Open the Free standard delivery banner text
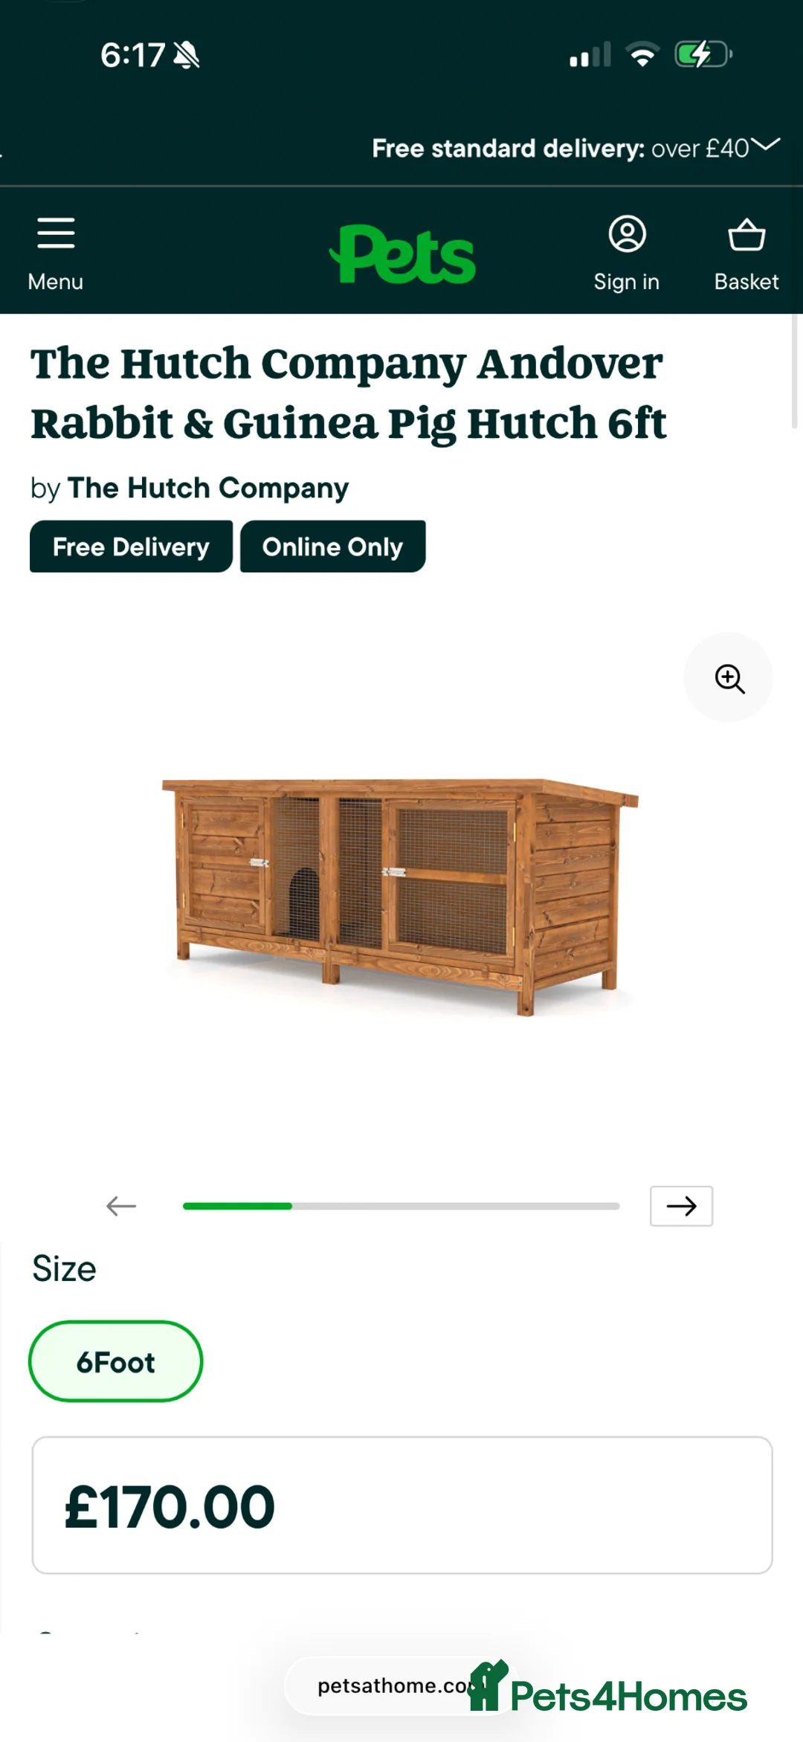Screen dimensions: 803x1742 (561, 148)
